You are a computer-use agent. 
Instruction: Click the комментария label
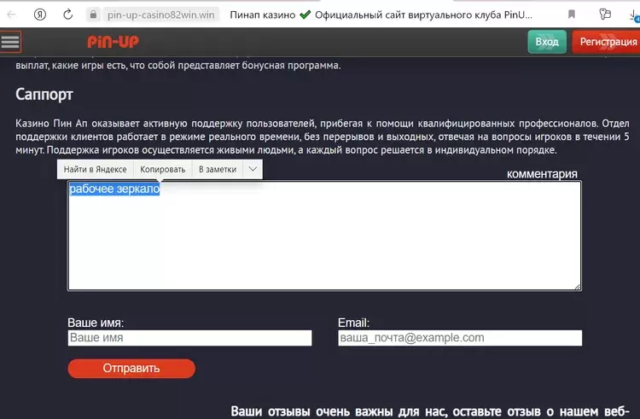point(542,174)
